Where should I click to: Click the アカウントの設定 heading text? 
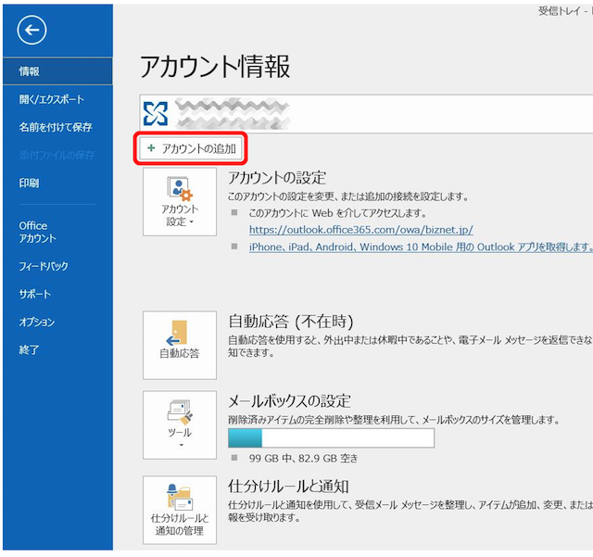[277, 177]
